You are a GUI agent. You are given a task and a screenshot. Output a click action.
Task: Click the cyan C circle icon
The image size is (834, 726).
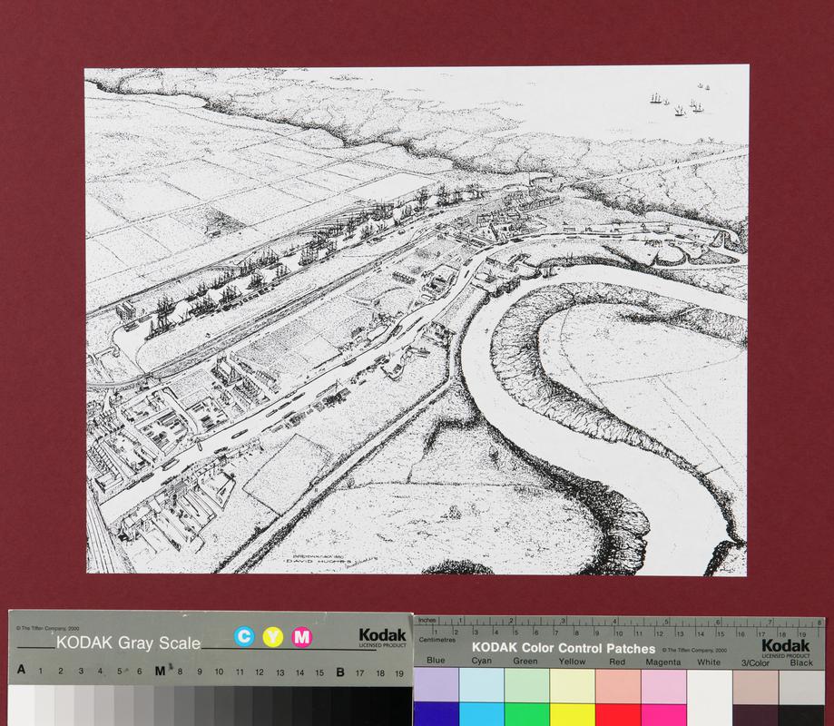243,637
